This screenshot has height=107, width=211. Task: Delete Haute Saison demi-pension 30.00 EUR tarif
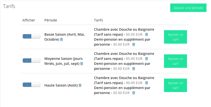click(133, 93)
